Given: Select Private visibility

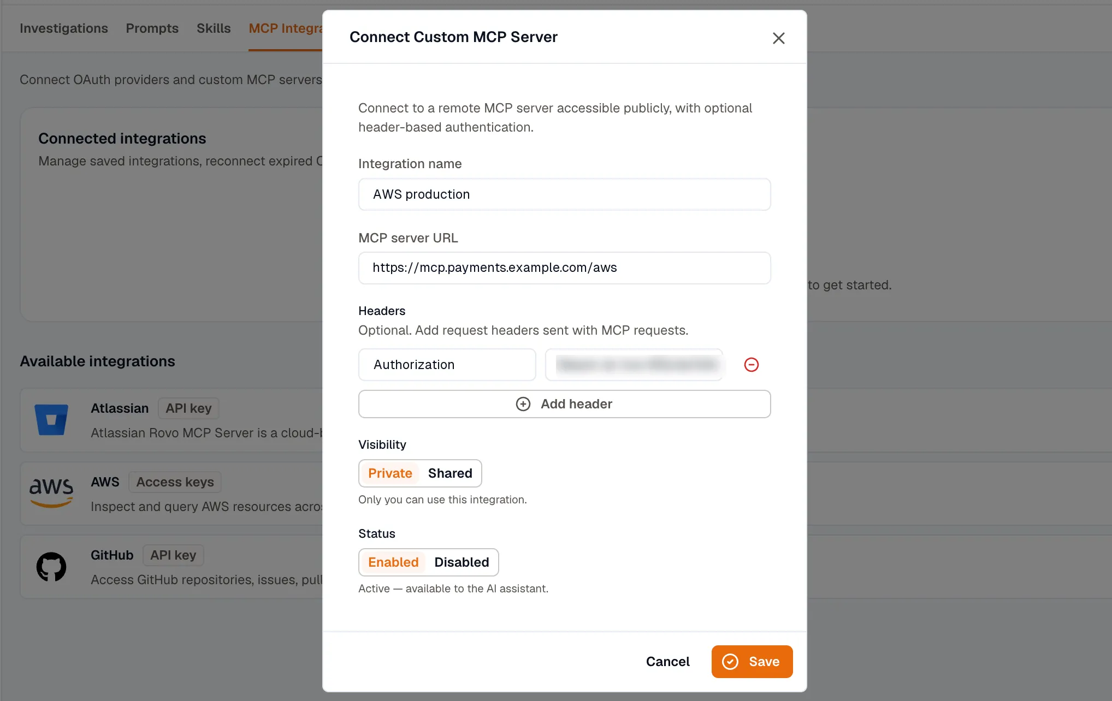Looking at the screenshot, I should (x=390, y=473).
